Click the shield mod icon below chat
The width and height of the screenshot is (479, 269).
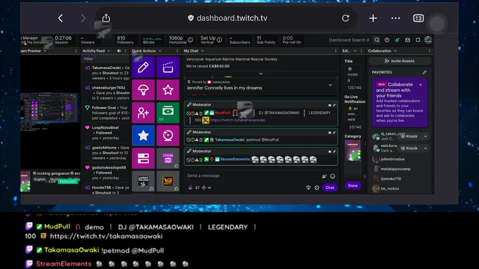(308, 188)
